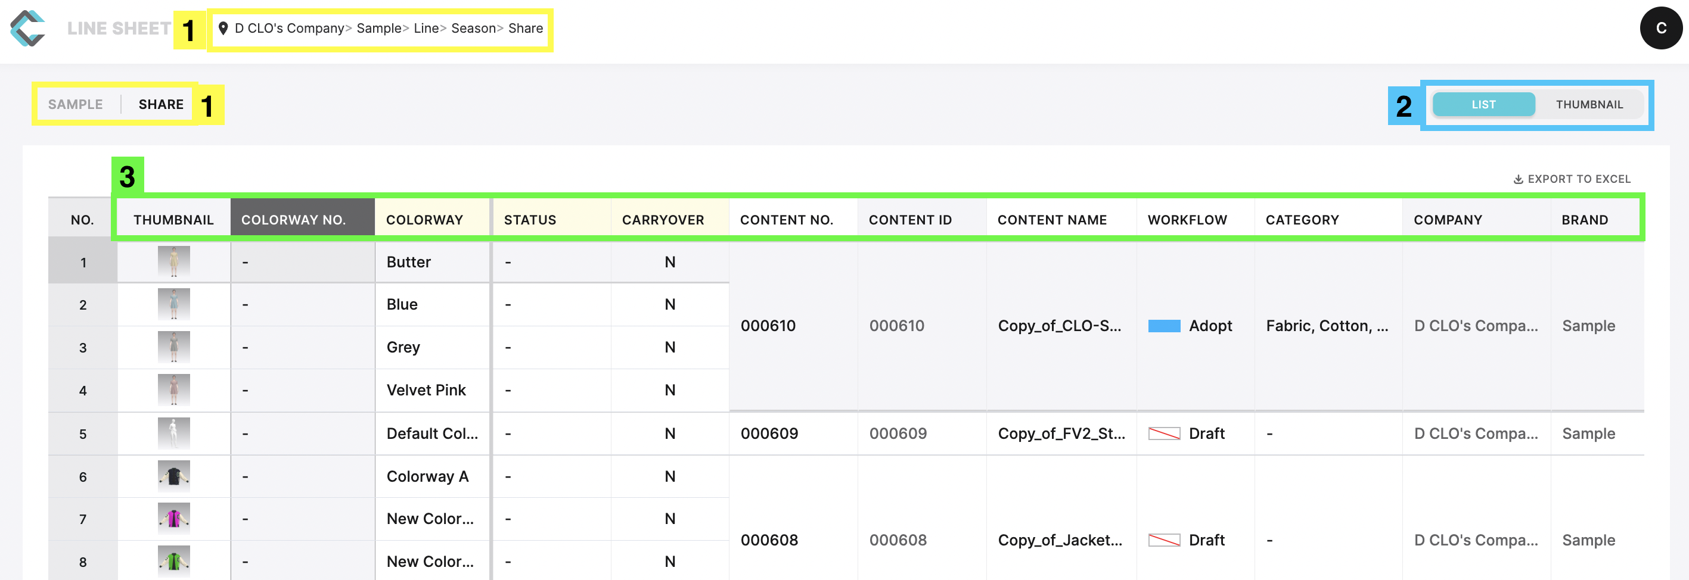1689x580 pixels.
Task: Open the row 8 green jacket thumbnail
Action: [x=174, y=562]
